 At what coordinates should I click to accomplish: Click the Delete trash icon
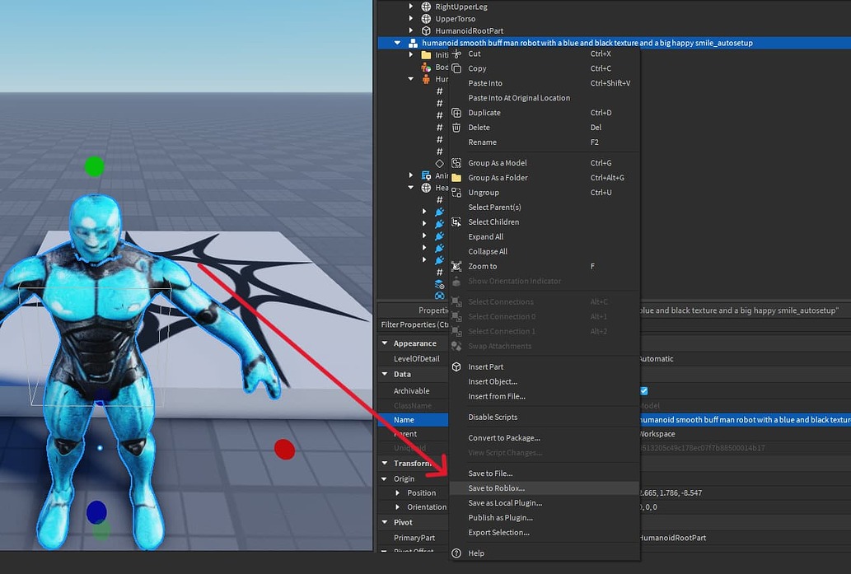456,128
